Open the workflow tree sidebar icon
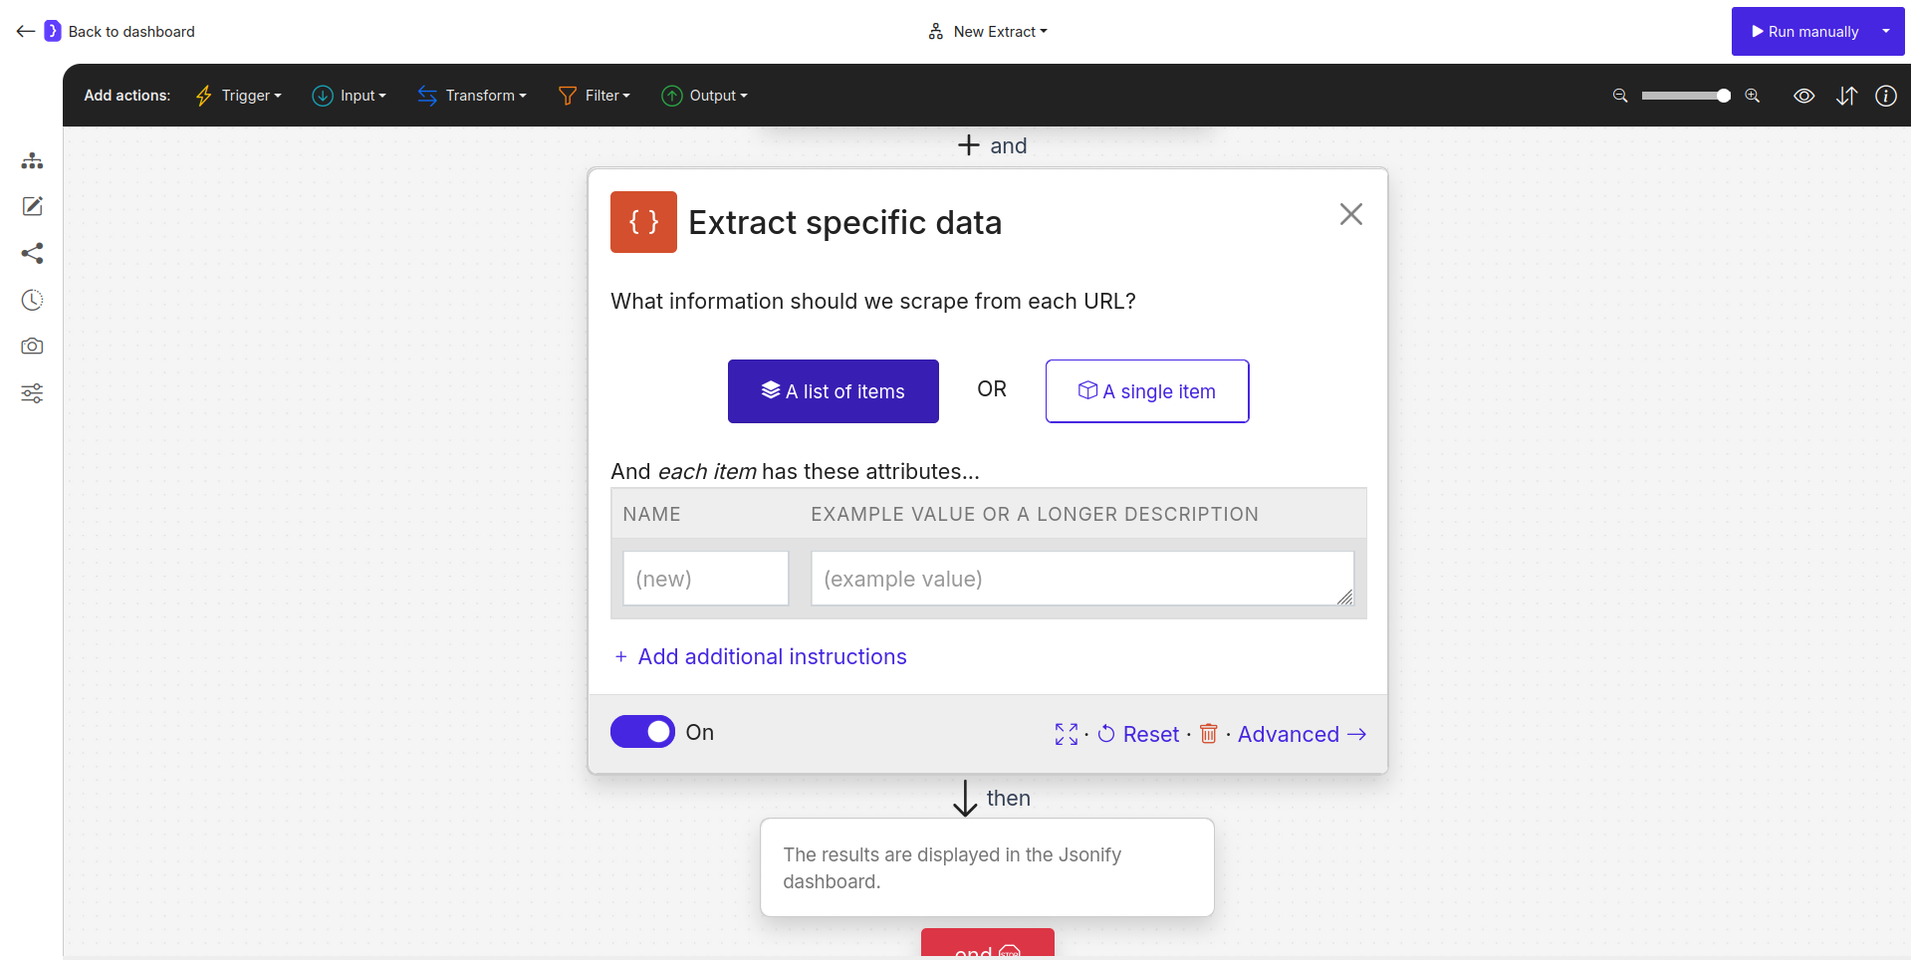The width and height of the screenshot is (1912, 960). click(x=32, y=160)
